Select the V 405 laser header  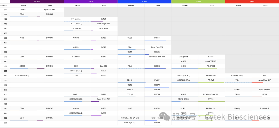(91, 2)
